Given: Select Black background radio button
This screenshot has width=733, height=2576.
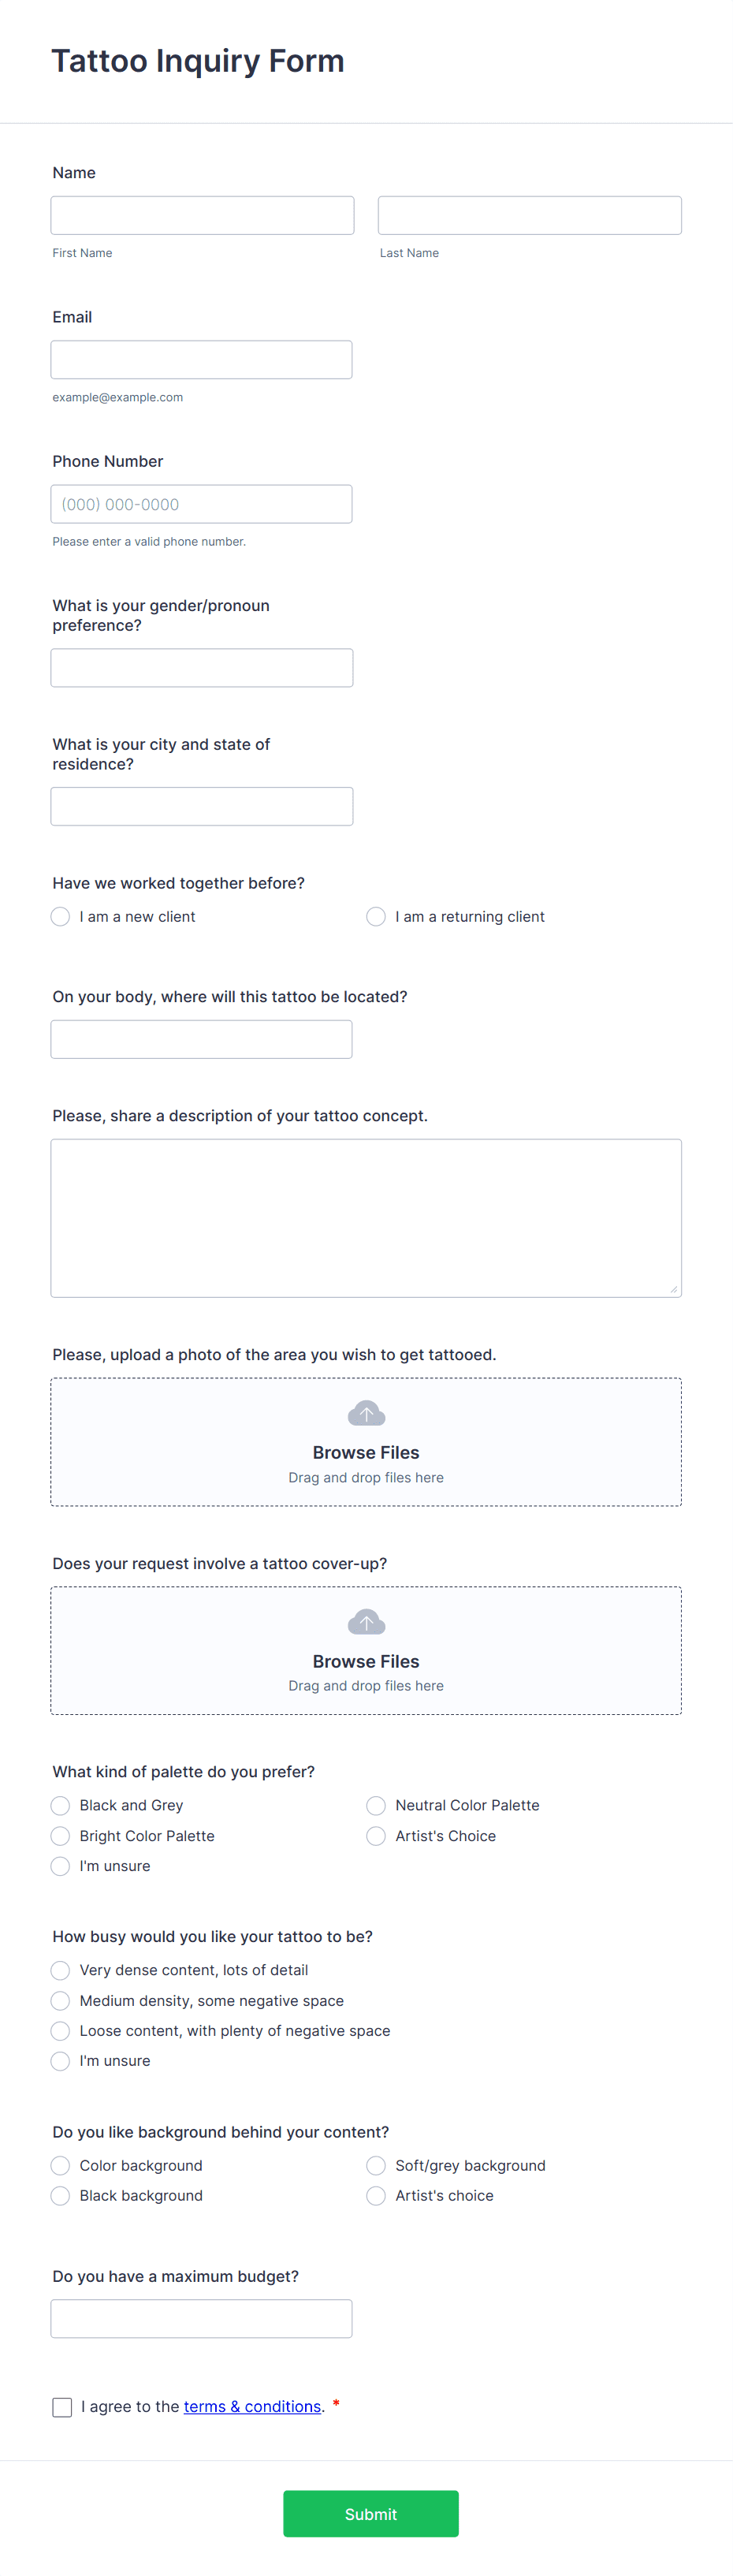Looking at the screenshot, I should (61, 2195).
